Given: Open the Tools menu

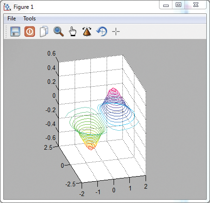Looking at the screenshot, I should click(x=30, y=19).
